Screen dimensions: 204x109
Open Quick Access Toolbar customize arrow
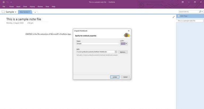tap(11, 2)
